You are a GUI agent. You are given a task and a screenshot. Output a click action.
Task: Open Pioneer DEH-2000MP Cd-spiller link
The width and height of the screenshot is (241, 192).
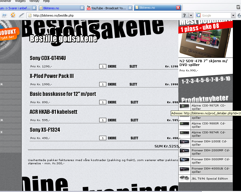tap(211, 152)
